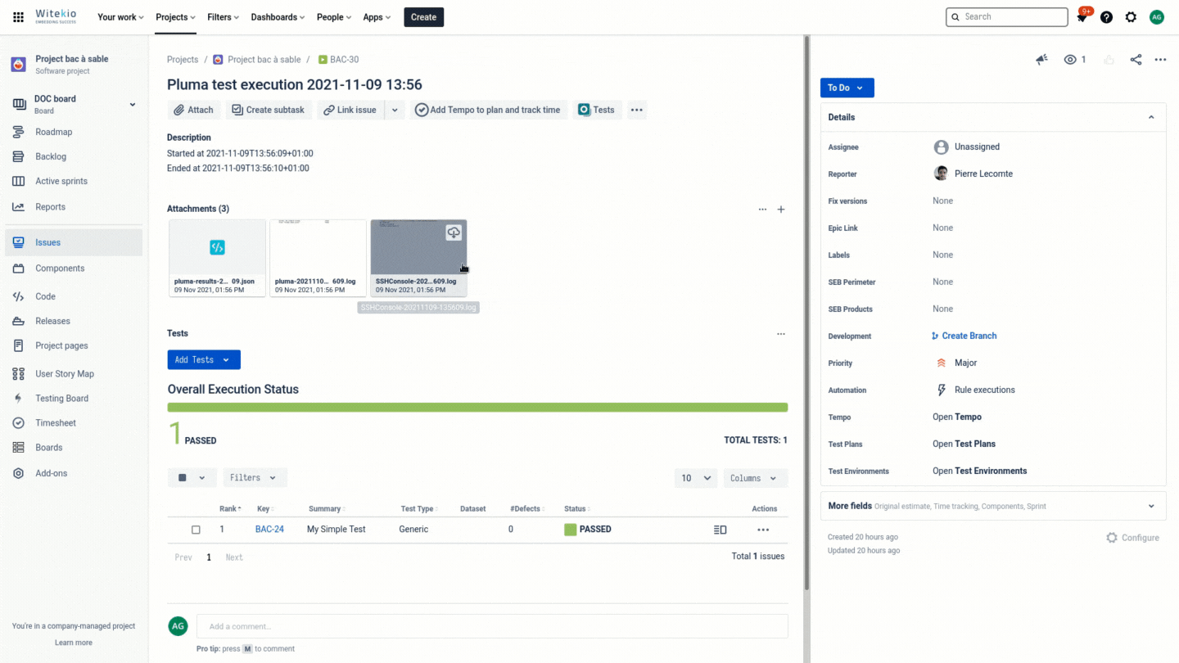Click Configure in the details panel
This screenshot has width=1179, height=663.
point(1132,538)
